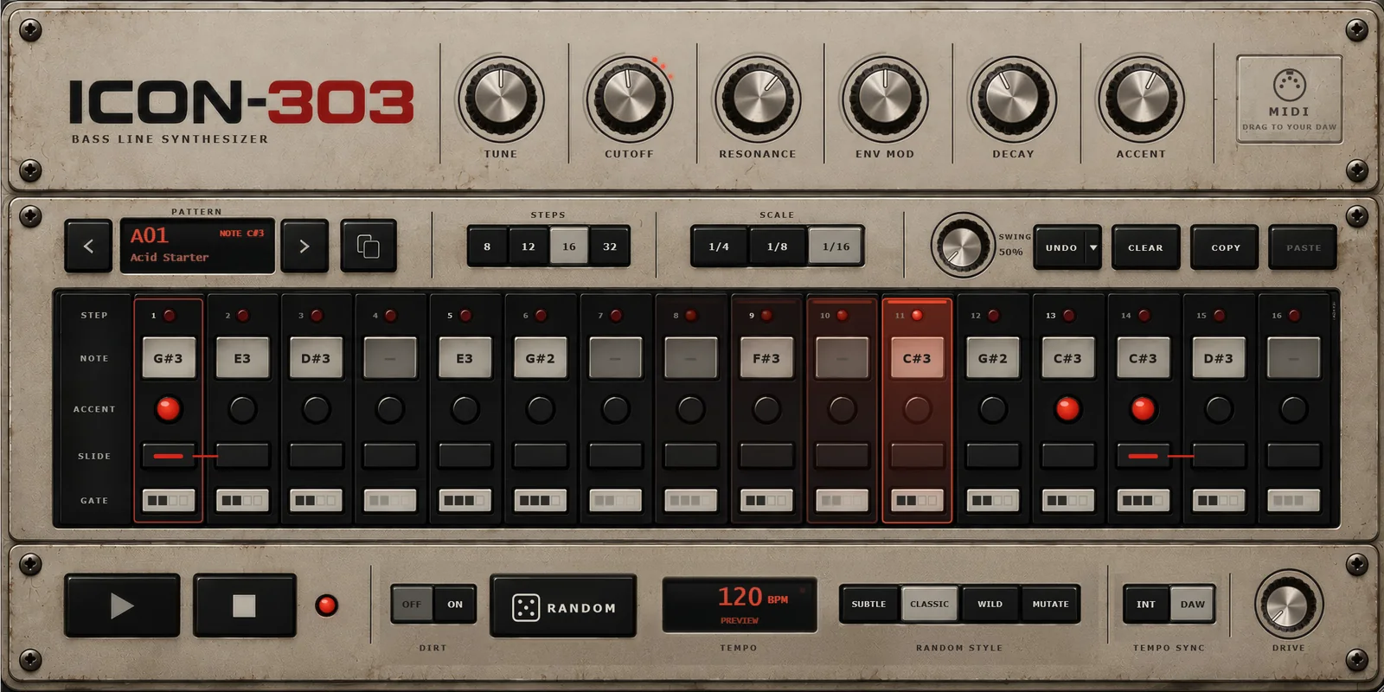Set steps to 32

click(x=610, y=247)
